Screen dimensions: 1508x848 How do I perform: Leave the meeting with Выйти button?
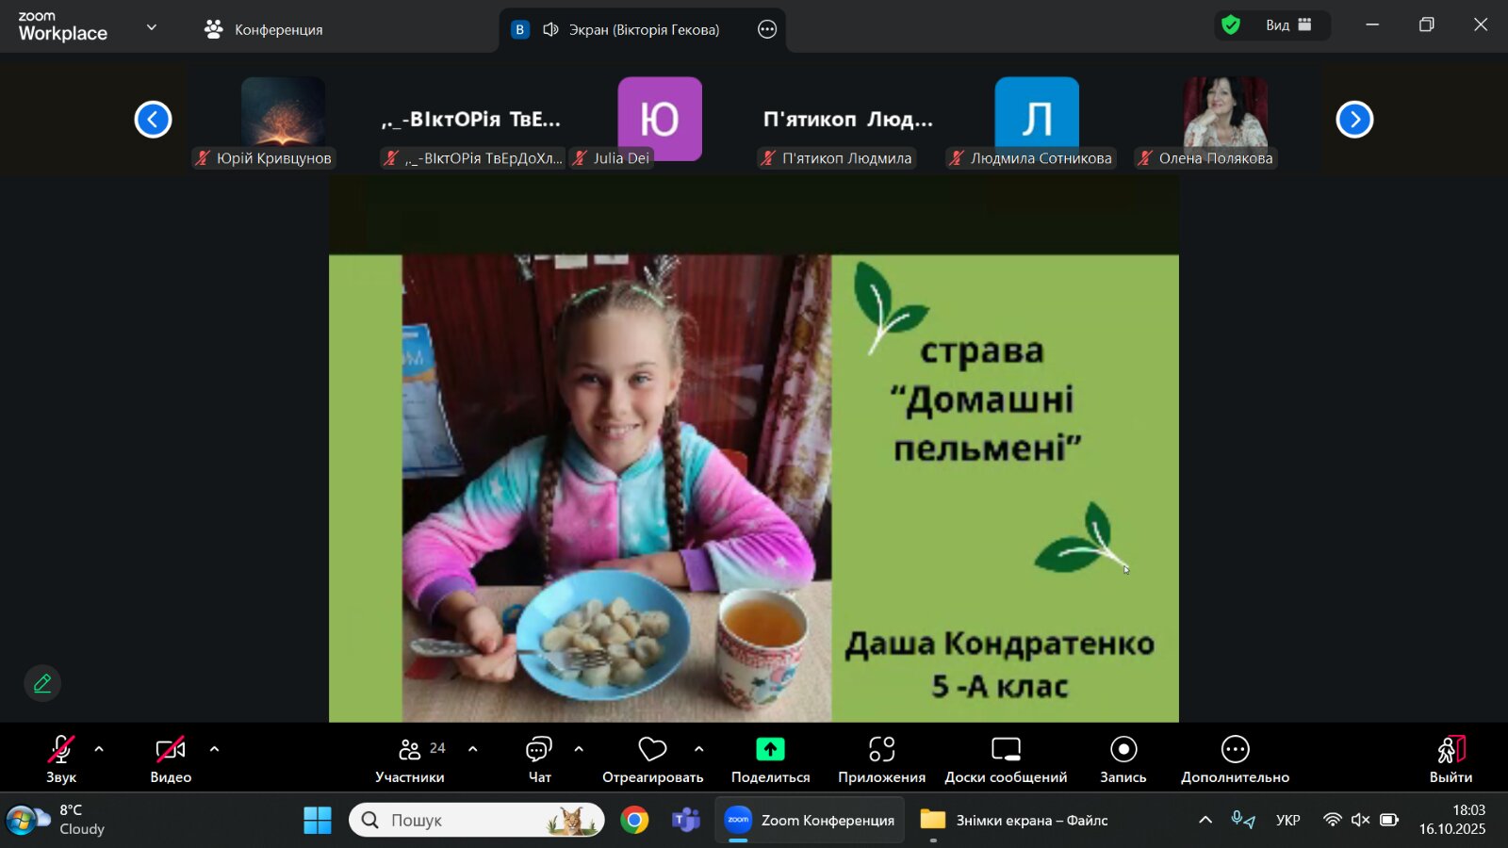pos(1451,759)
